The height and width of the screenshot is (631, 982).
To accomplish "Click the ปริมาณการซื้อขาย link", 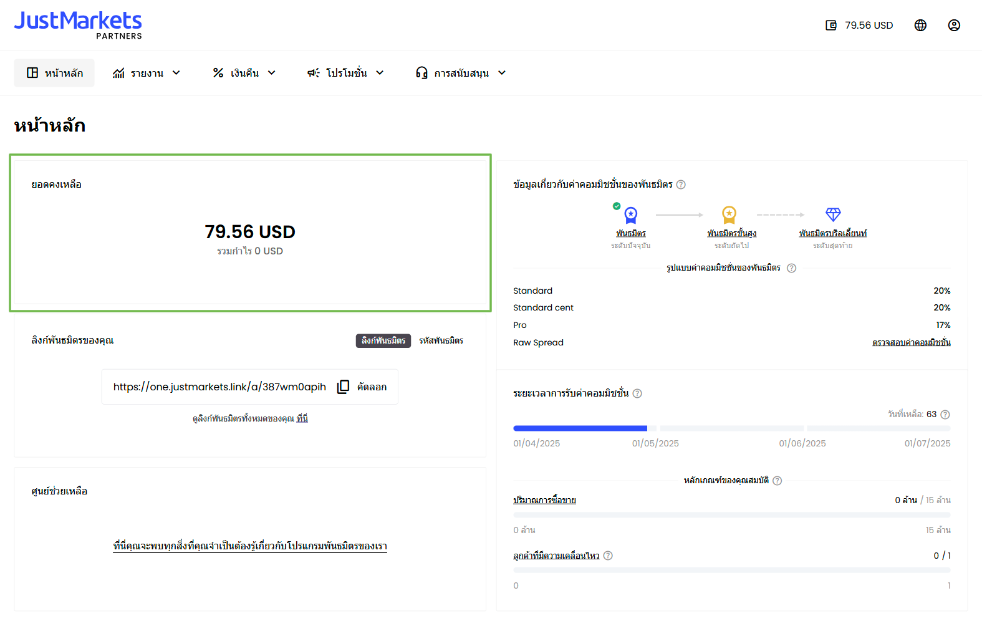I will click(544, 500).
